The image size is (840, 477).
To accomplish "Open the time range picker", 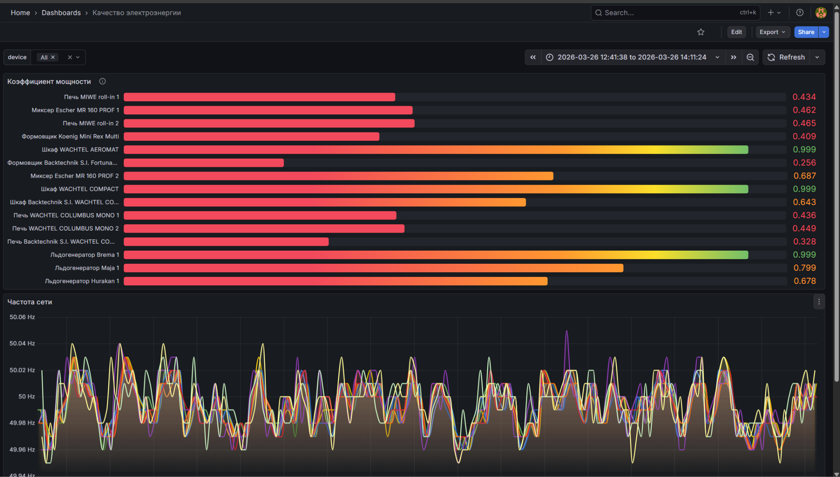I will point(633,57).
